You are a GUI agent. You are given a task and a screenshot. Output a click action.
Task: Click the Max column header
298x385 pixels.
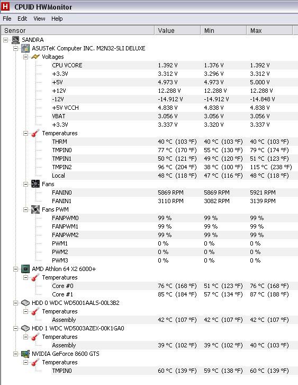[269, 30]
